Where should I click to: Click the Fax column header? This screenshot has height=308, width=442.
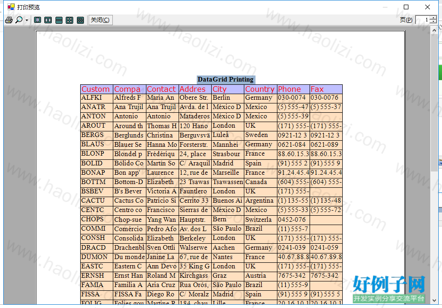point(326,89)
